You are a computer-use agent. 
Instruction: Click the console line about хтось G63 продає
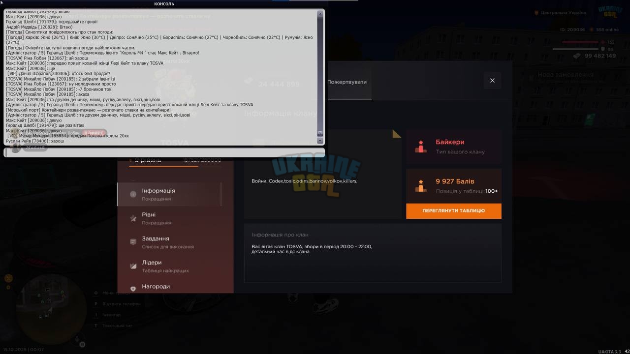(59, 74)
